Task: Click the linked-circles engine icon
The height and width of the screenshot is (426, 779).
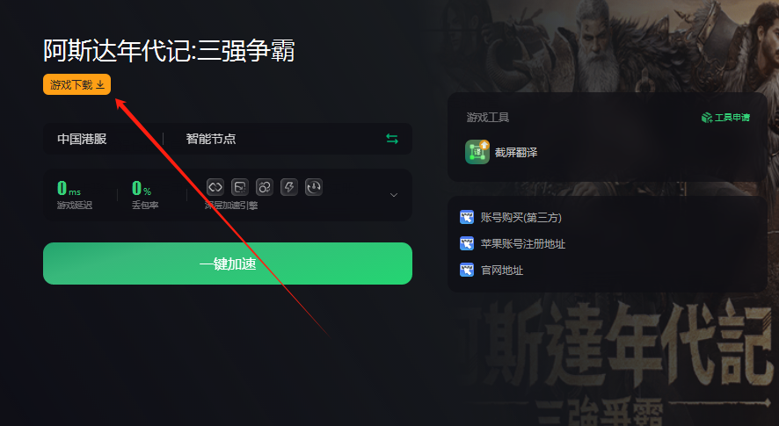Action: (265, 187)
